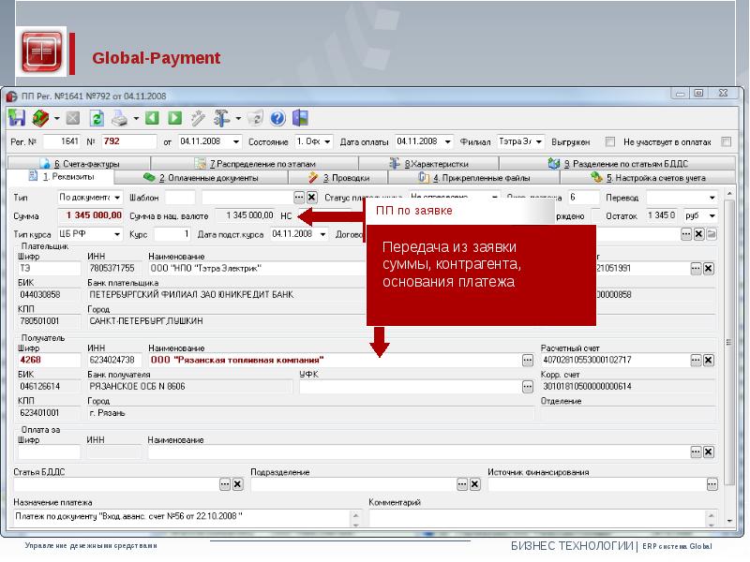Viewport: 750px width, 562px height.
Task: Click the exit door icon in toolbar
Action: coord(301,118)
